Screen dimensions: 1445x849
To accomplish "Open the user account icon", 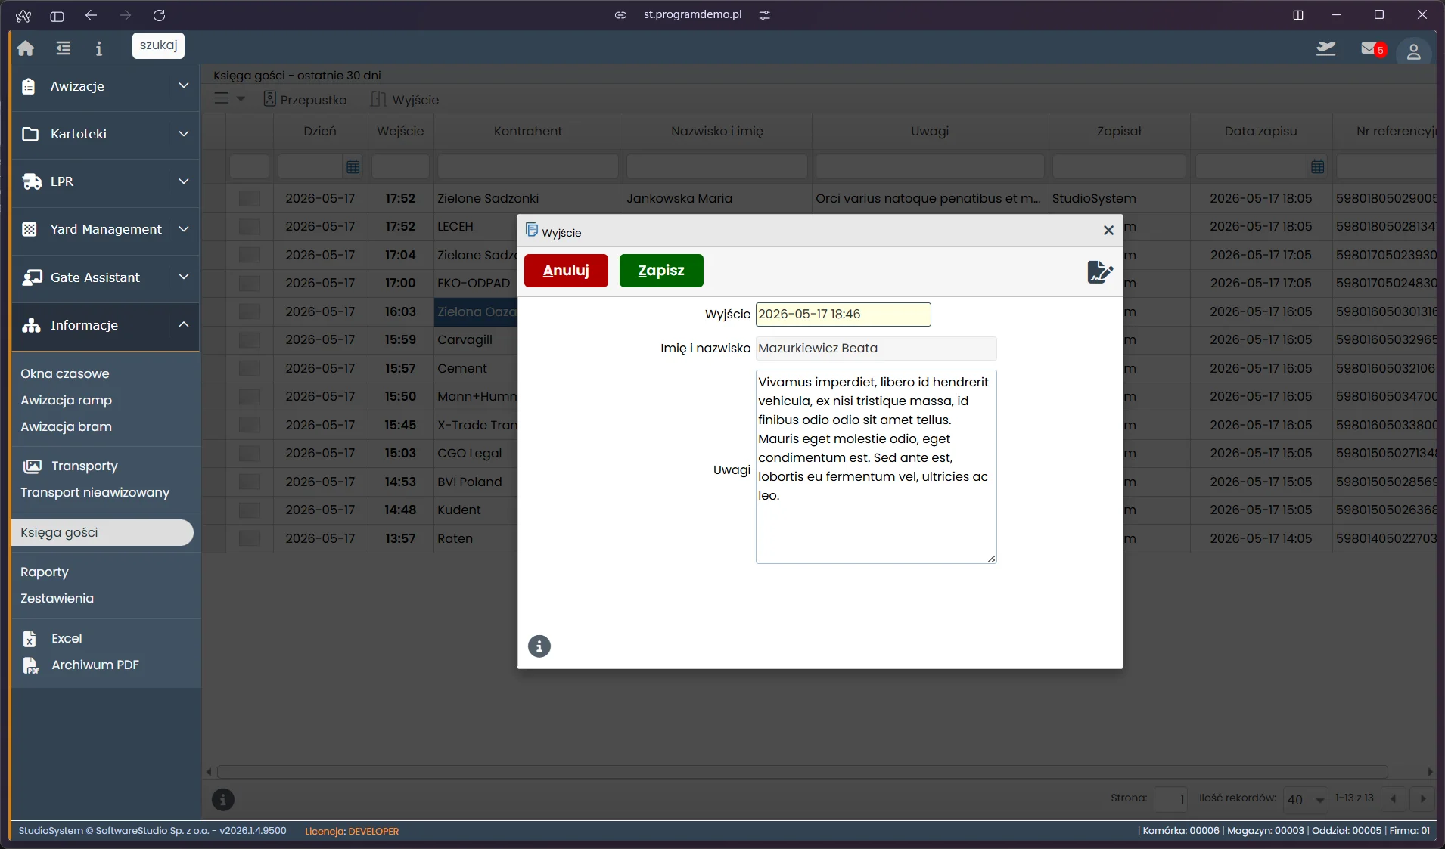I will tap(1413, 51).
